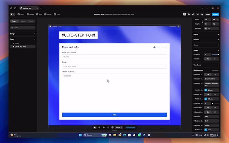Select the cursor pointer tool in bottom toolbar
The image size is (229, 143).
pos(95,127)
